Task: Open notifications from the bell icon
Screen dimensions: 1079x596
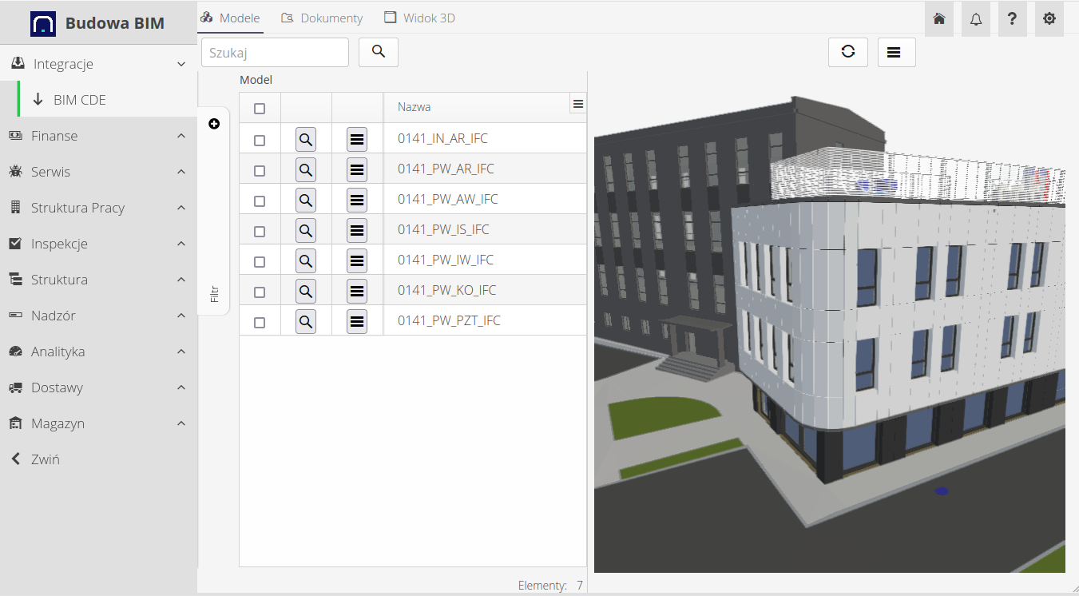Action: point(975,18)
